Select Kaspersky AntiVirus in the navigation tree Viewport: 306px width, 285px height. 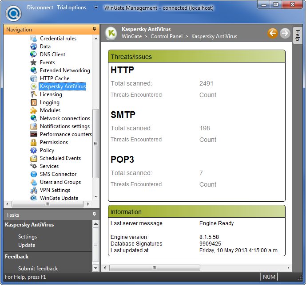point(63,86)
